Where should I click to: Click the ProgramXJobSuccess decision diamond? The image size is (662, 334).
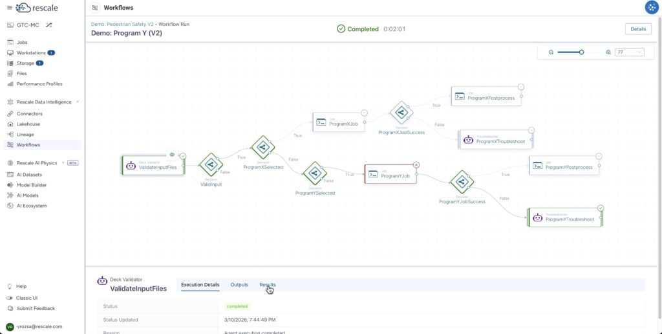401,113
